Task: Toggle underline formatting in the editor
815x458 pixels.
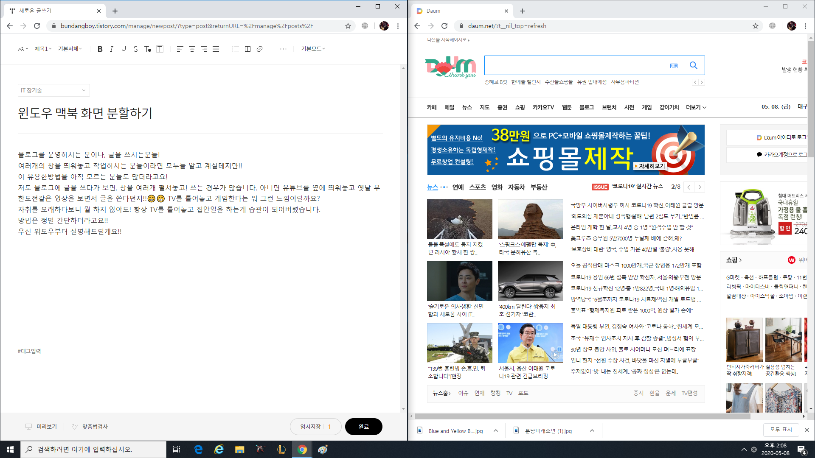Action: (x=124, y=49)
